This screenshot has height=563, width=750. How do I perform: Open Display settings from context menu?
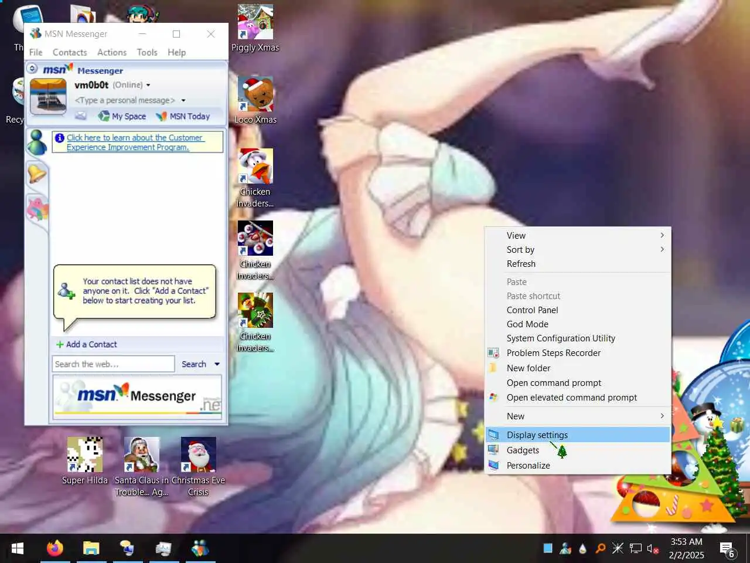[x=578, y=435]
